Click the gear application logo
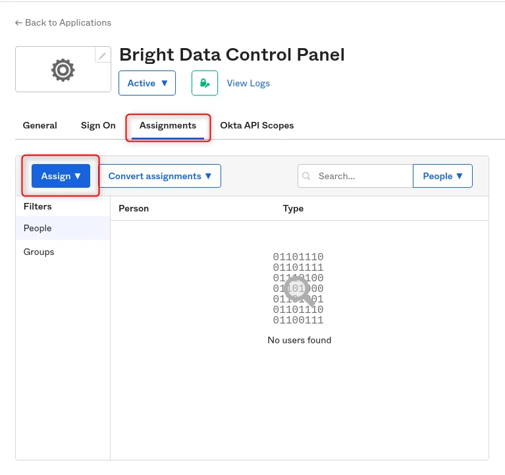The height and width of the screenshot is (475, 505). click(x=63, y=70)
